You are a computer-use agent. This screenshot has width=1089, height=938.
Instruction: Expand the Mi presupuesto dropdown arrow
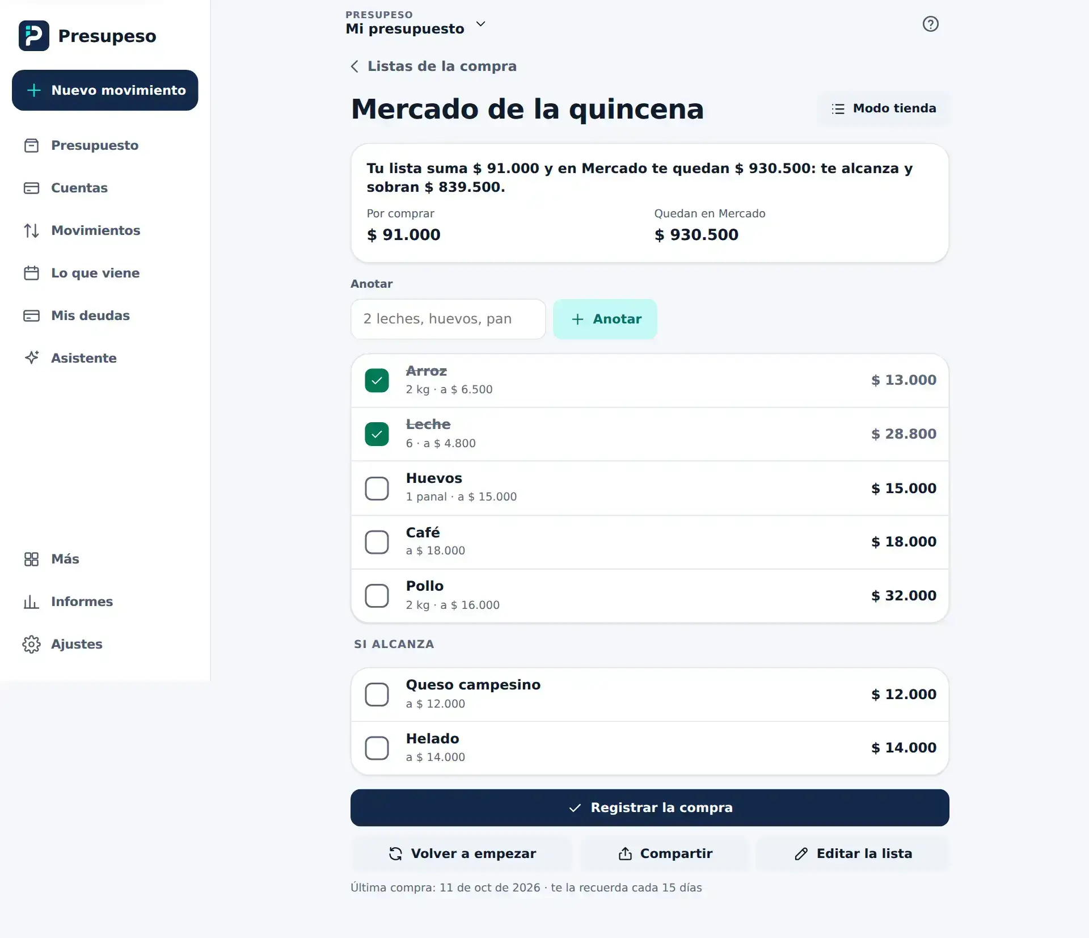480,24
